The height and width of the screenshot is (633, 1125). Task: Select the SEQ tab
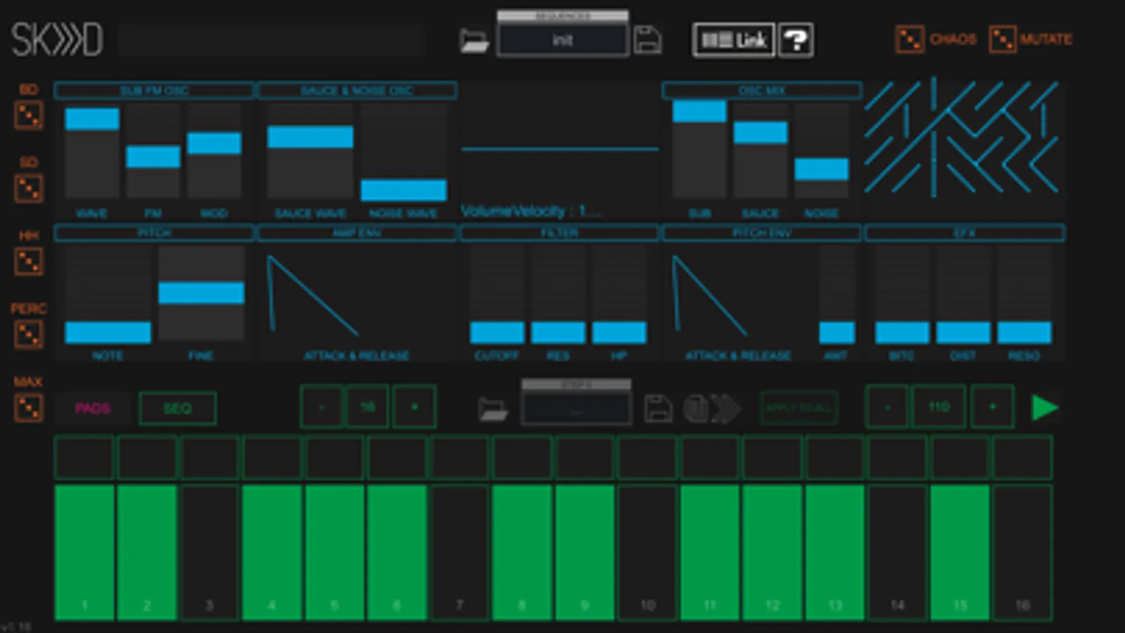(x=177, y=409)
